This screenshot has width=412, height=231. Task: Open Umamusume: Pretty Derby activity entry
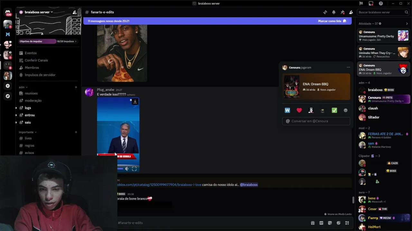pyautogui.click(x=383, y=36)
